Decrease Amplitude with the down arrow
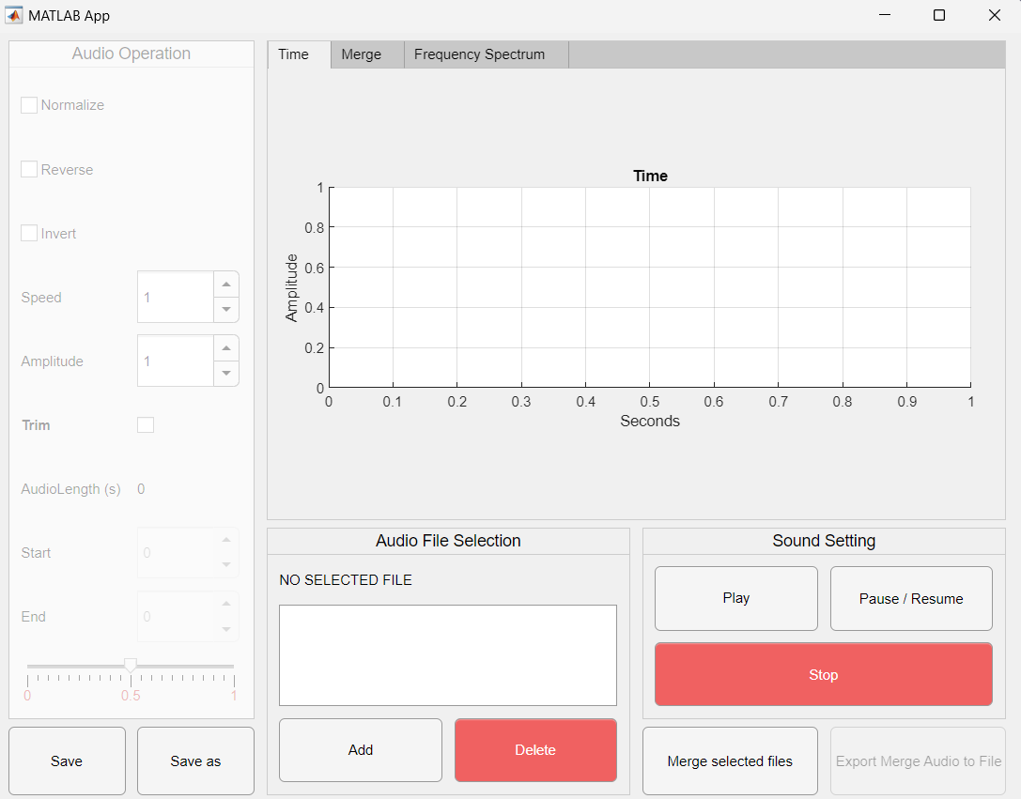Image resolution: width=1021 pixels, height=799 pixels. click(x=225, y=373)
